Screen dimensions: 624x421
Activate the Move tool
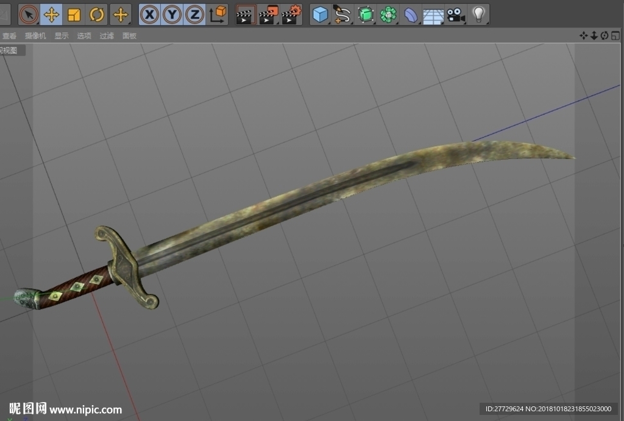[x=51, y=15]
